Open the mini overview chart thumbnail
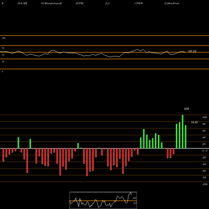This screenshot has width=209, height=209. pyautogui.click(x=103, y=200)
